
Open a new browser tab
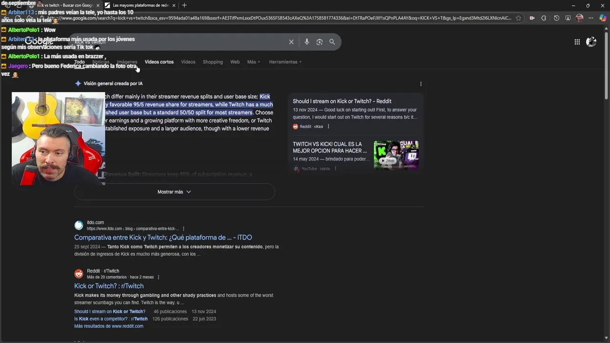[184, 5]
